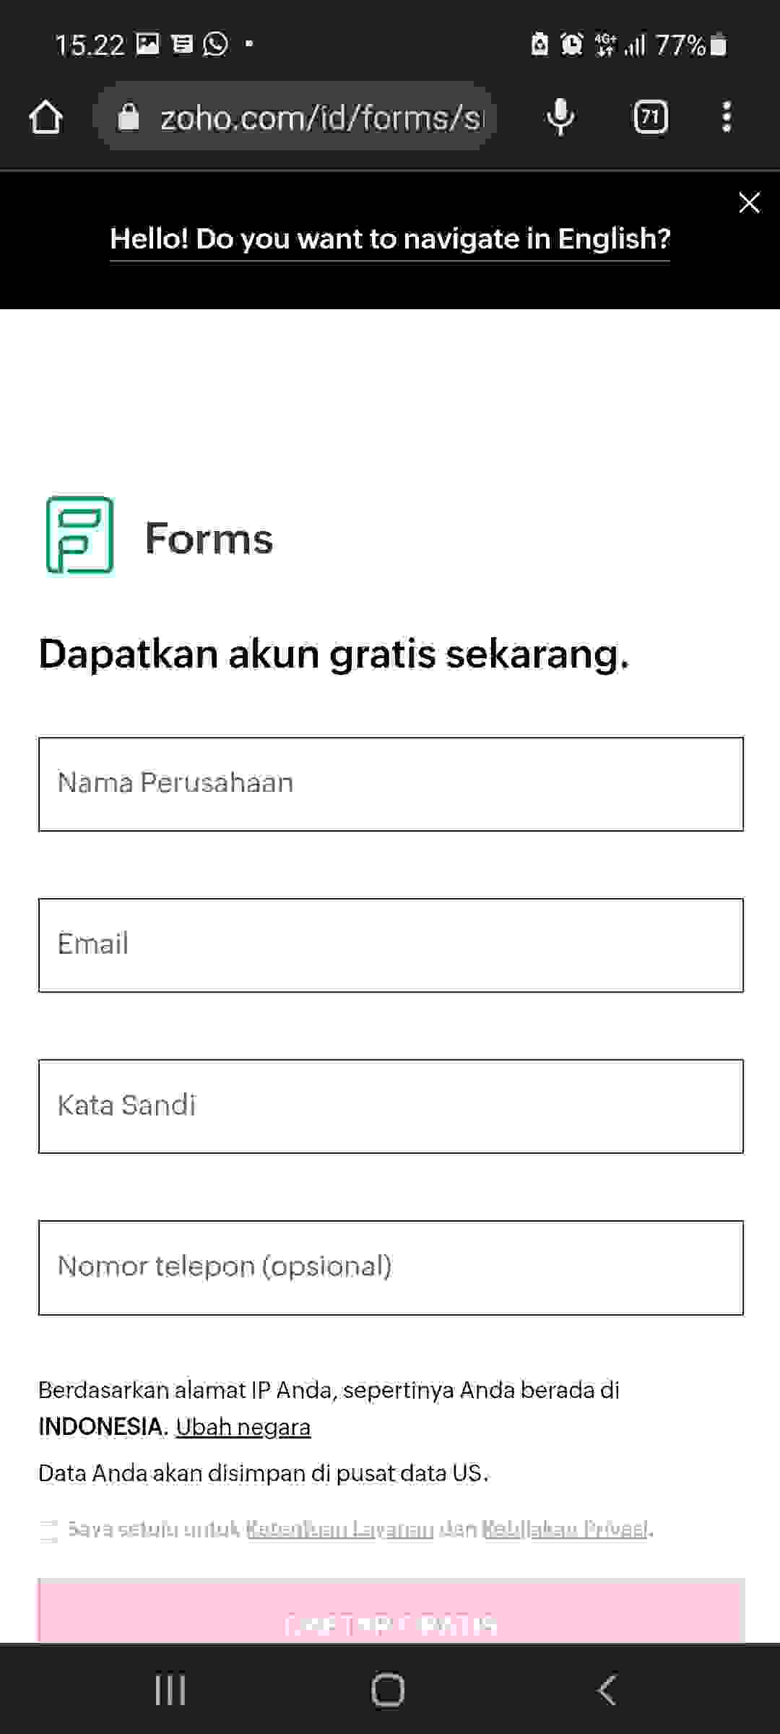
Task: Open the browser three-dot menu
Action: (727, 117)
